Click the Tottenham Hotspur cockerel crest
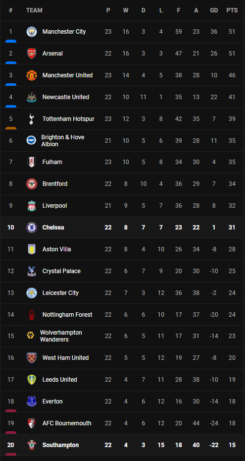The image size is (245, 461). click(x=31, y=119)
